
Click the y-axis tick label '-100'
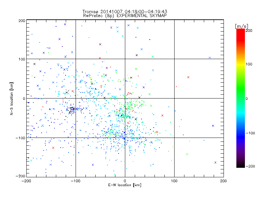[x=20, y=138]
